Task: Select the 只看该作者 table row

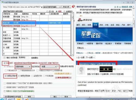Action: pos(36,38)
